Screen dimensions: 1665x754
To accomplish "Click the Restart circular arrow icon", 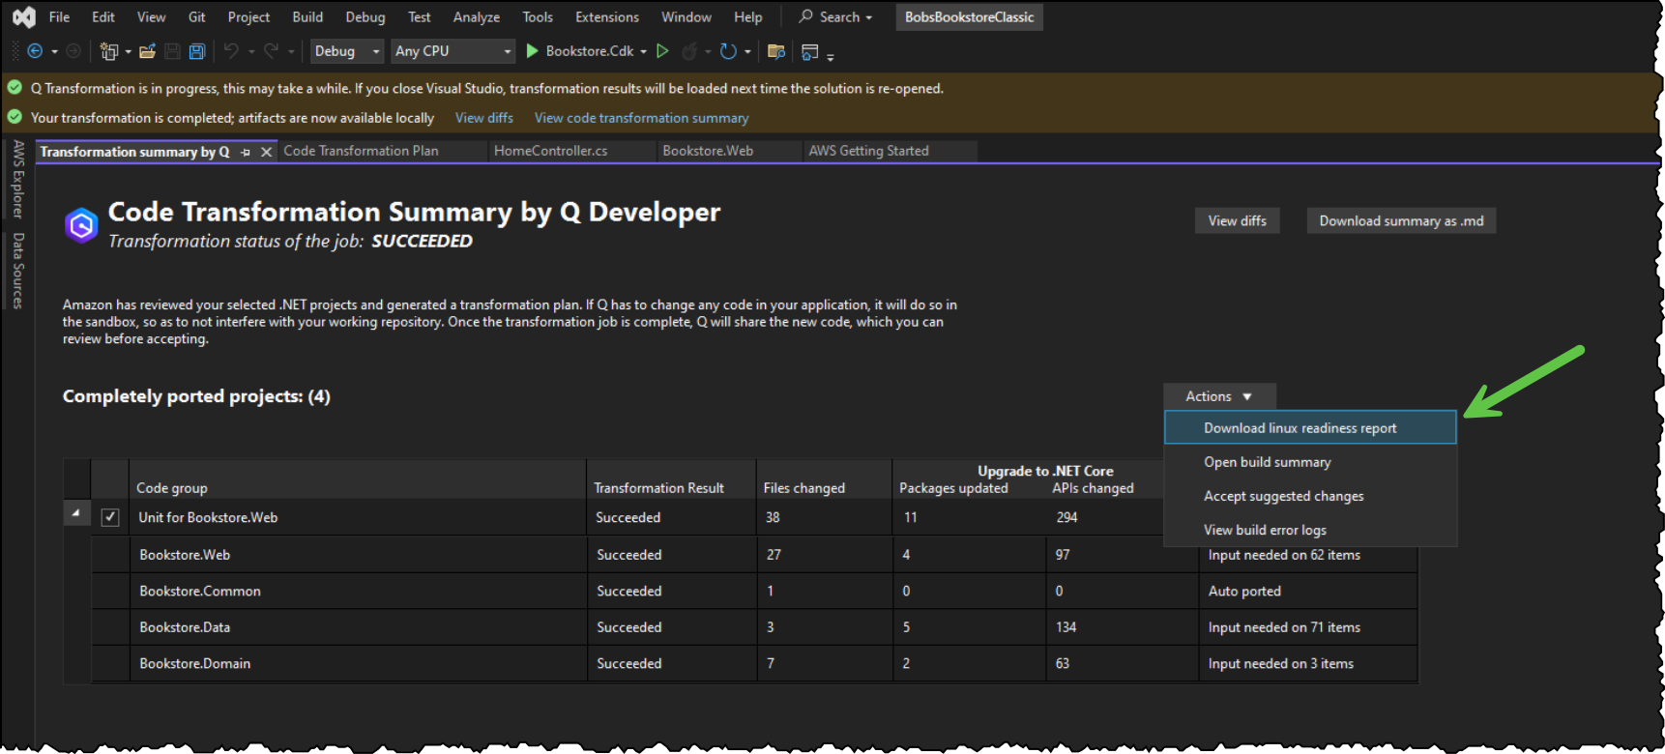I will pos(728,51).
